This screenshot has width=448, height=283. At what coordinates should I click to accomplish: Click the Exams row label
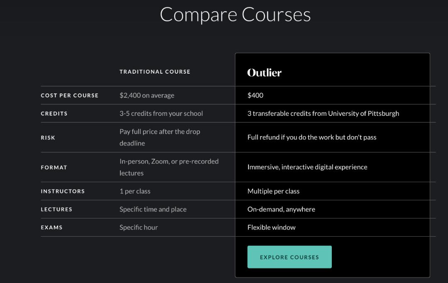point(51,228)
